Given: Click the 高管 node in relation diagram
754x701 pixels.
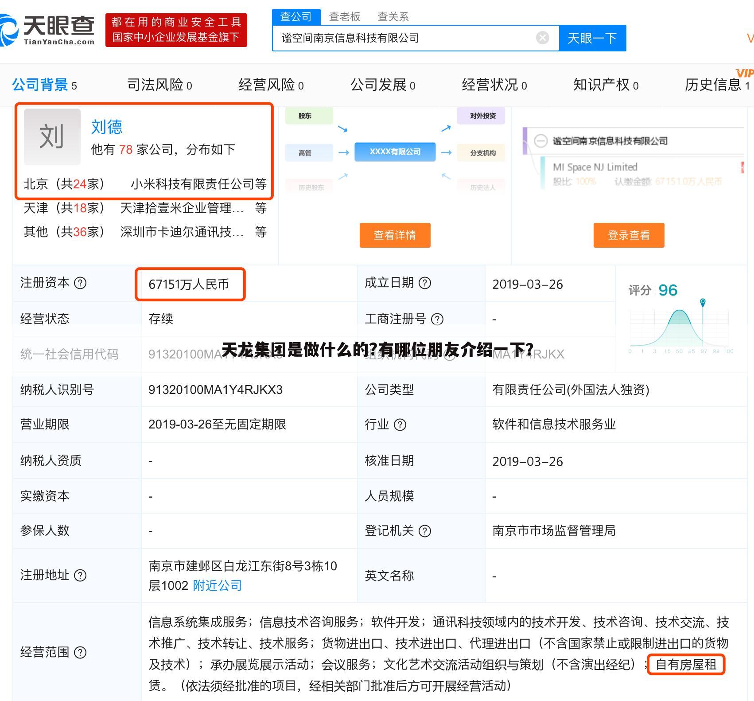Looking at the screenshot, I should (309, 153).
